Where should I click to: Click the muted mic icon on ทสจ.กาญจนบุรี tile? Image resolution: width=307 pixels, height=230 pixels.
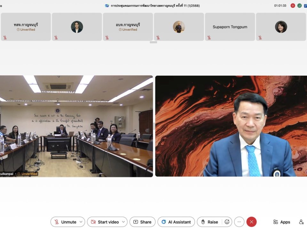(x=5, y=37)
